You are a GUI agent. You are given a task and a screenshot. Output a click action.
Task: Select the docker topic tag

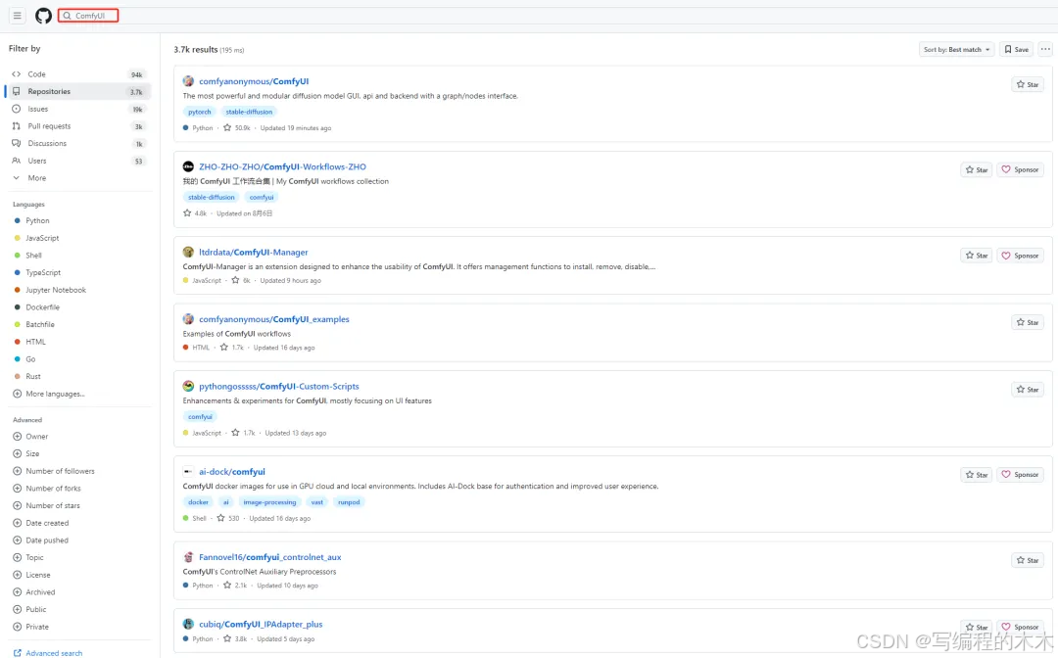[198, 502]
